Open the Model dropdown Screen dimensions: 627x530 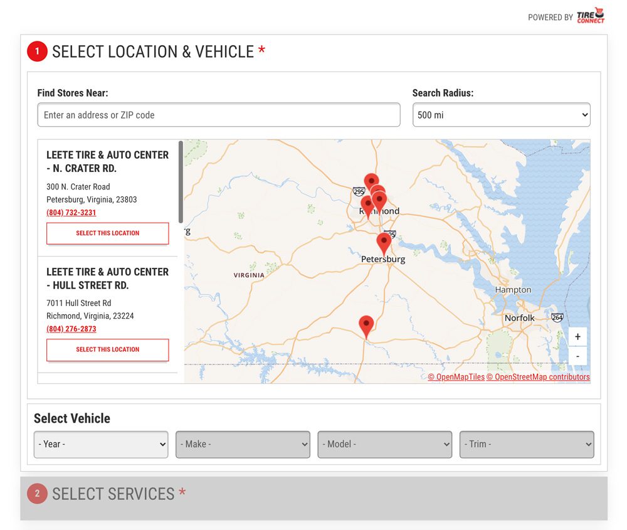pos(385,445)
